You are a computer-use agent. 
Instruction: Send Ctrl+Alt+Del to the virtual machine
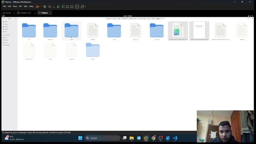(44, 7)
